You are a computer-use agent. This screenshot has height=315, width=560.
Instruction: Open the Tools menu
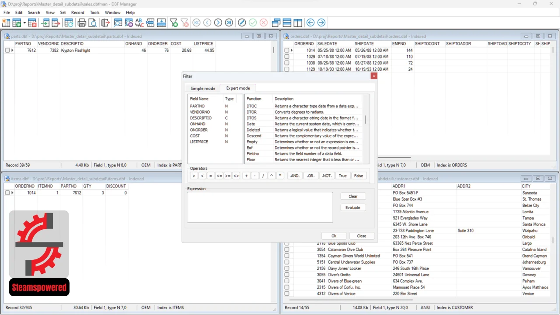[94, 13]
